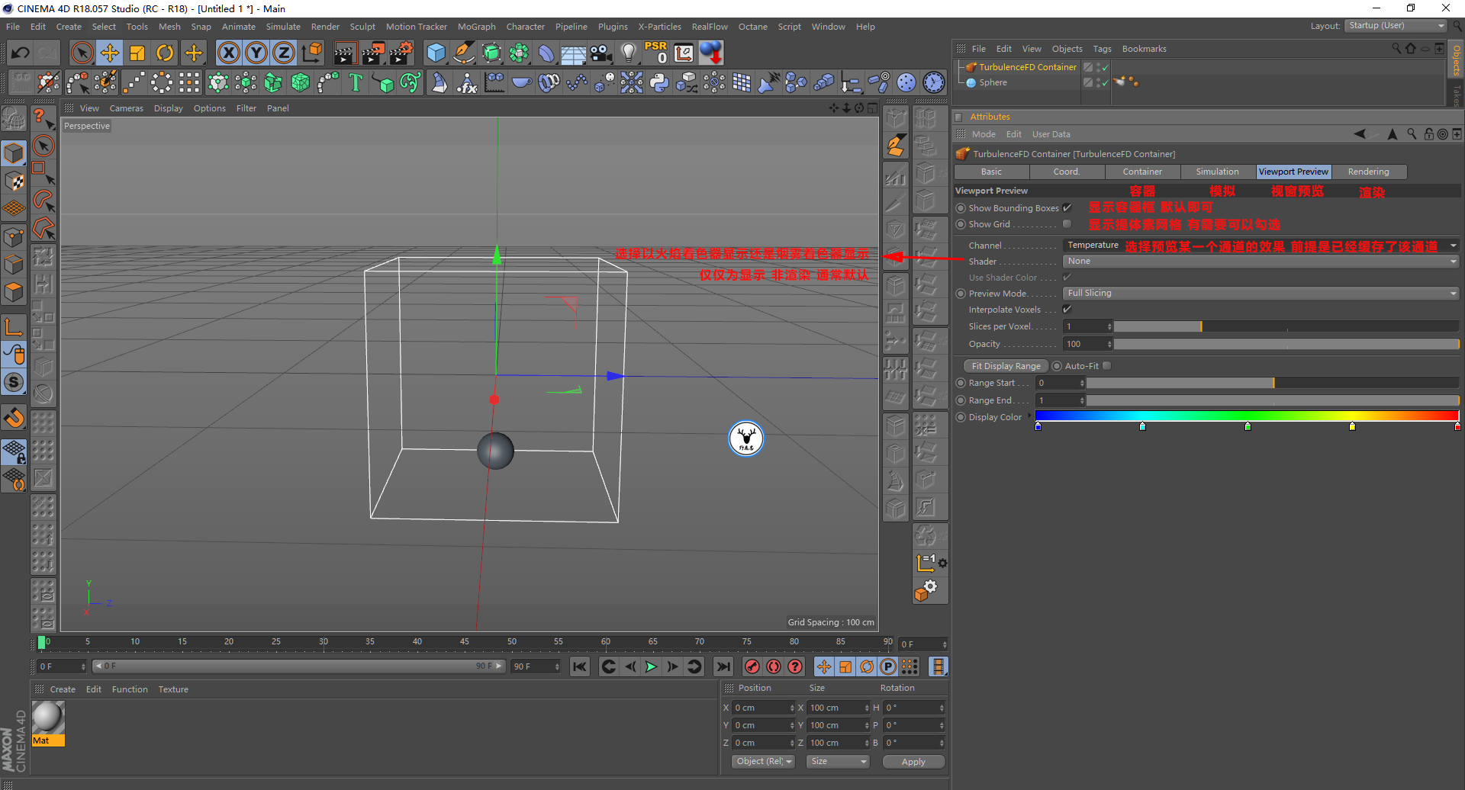Click the Range Start slider
The image size is (1465, 790).
click(1273, 383)
